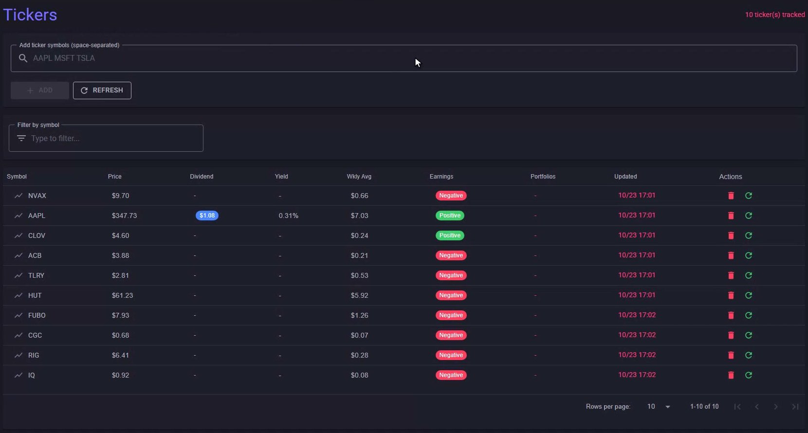Open the Rows per page dropdown

point(659,407)
